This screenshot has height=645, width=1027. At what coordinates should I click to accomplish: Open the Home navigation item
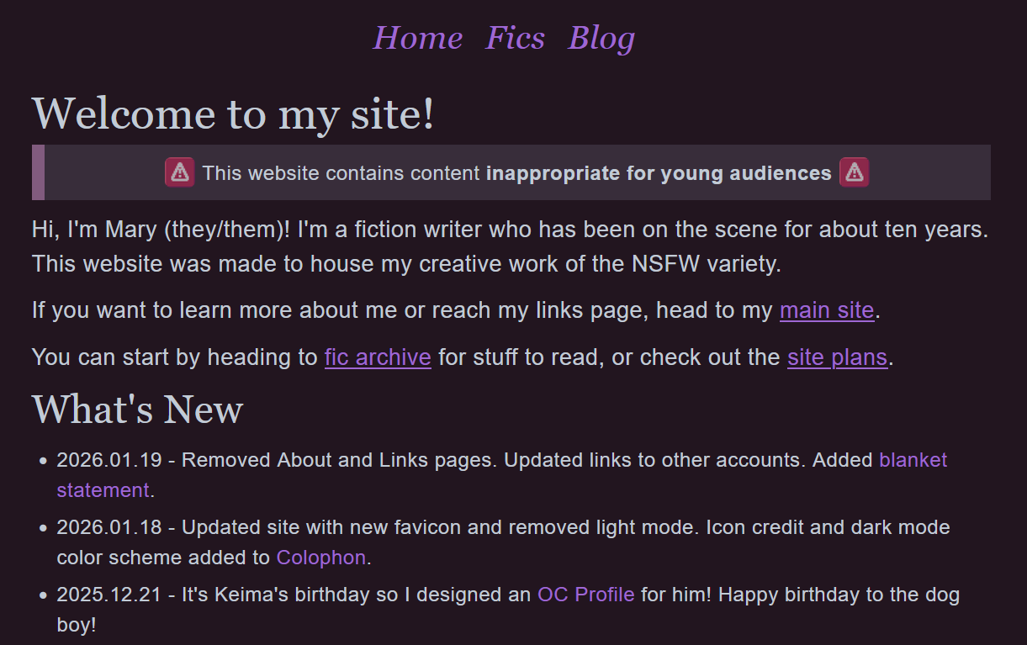click(x=418, y=37)
